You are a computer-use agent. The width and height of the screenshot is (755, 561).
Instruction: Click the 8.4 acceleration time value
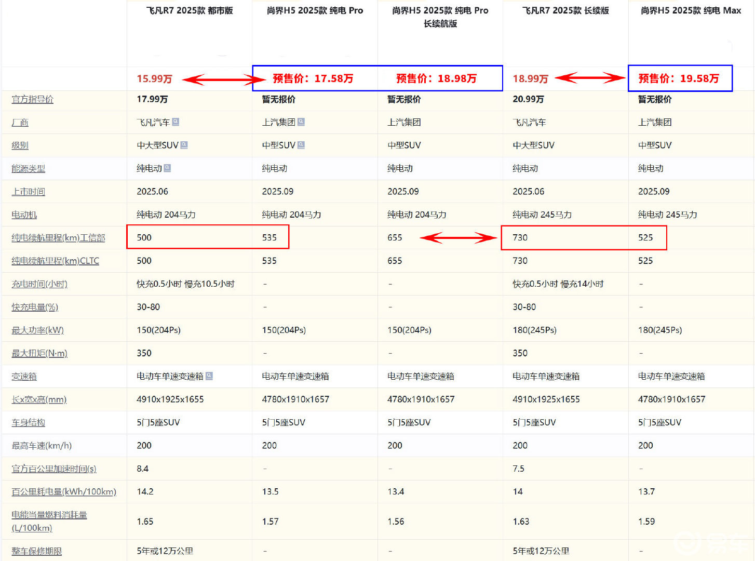point(142,469)
